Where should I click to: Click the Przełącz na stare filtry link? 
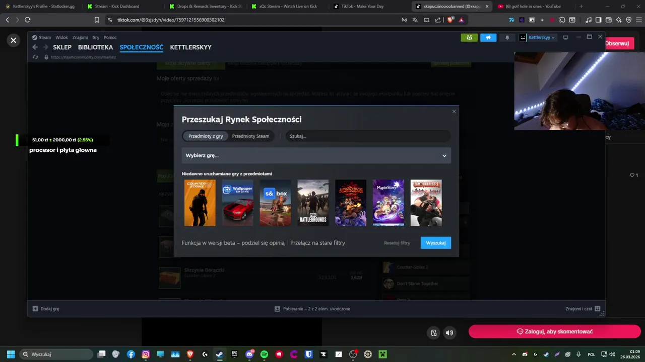pos(317,243)
